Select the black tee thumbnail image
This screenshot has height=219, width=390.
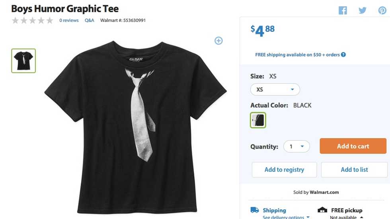(x=23, y=61)
